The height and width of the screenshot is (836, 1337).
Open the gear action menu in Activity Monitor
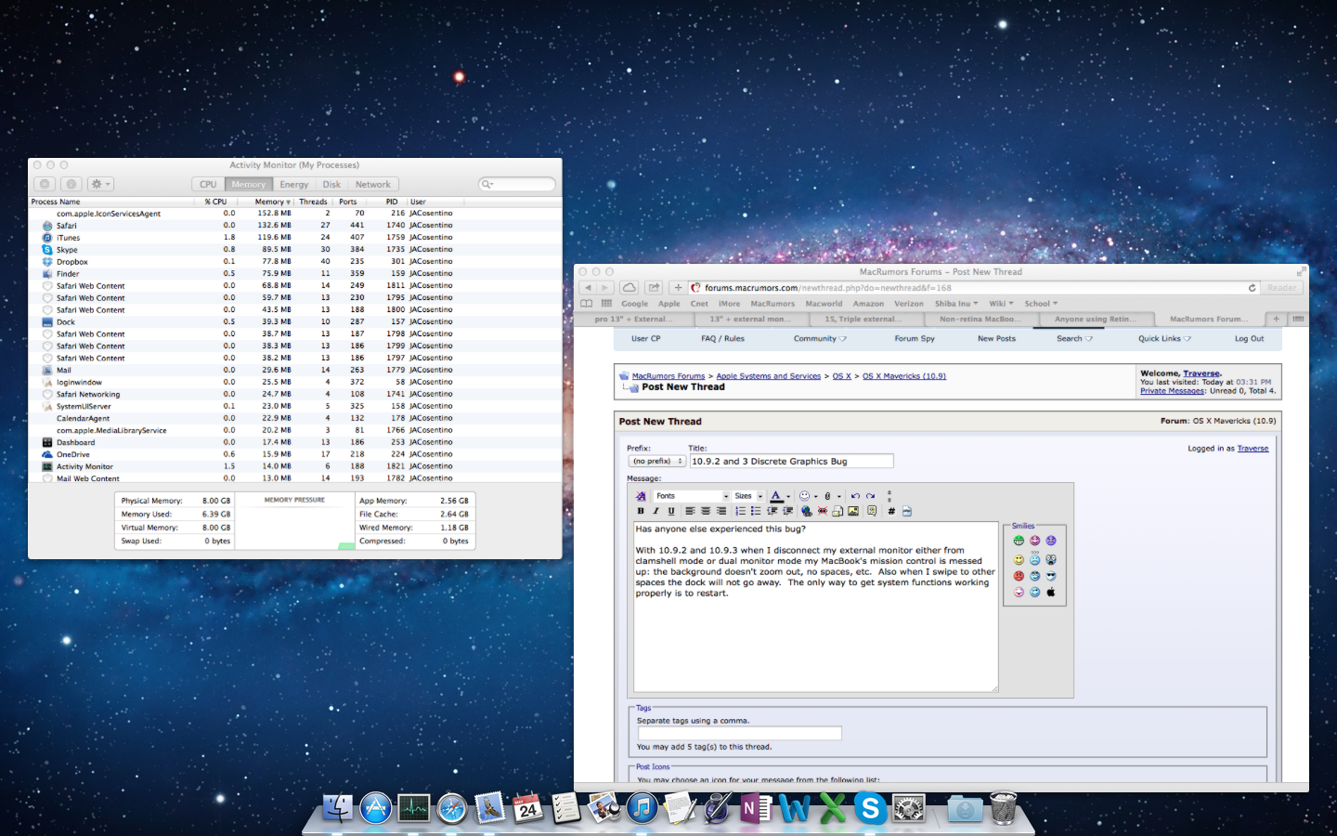tap(100, 184)
